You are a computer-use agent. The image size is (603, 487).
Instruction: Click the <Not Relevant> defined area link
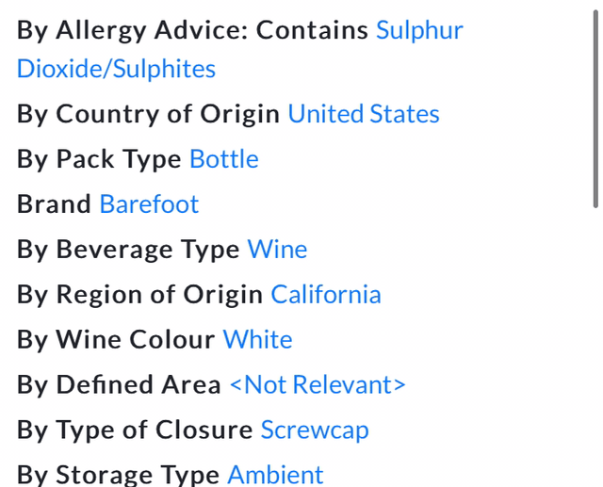coord(318,385)
